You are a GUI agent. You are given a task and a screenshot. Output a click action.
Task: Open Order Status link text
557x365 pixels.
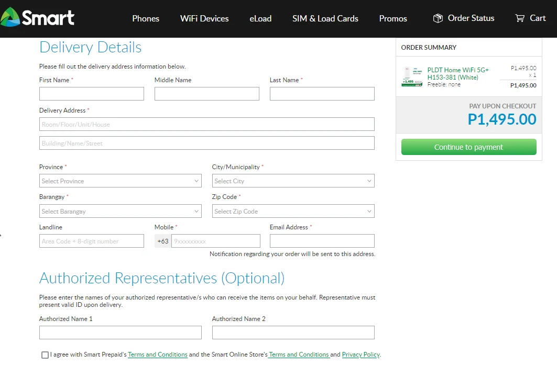471,18
